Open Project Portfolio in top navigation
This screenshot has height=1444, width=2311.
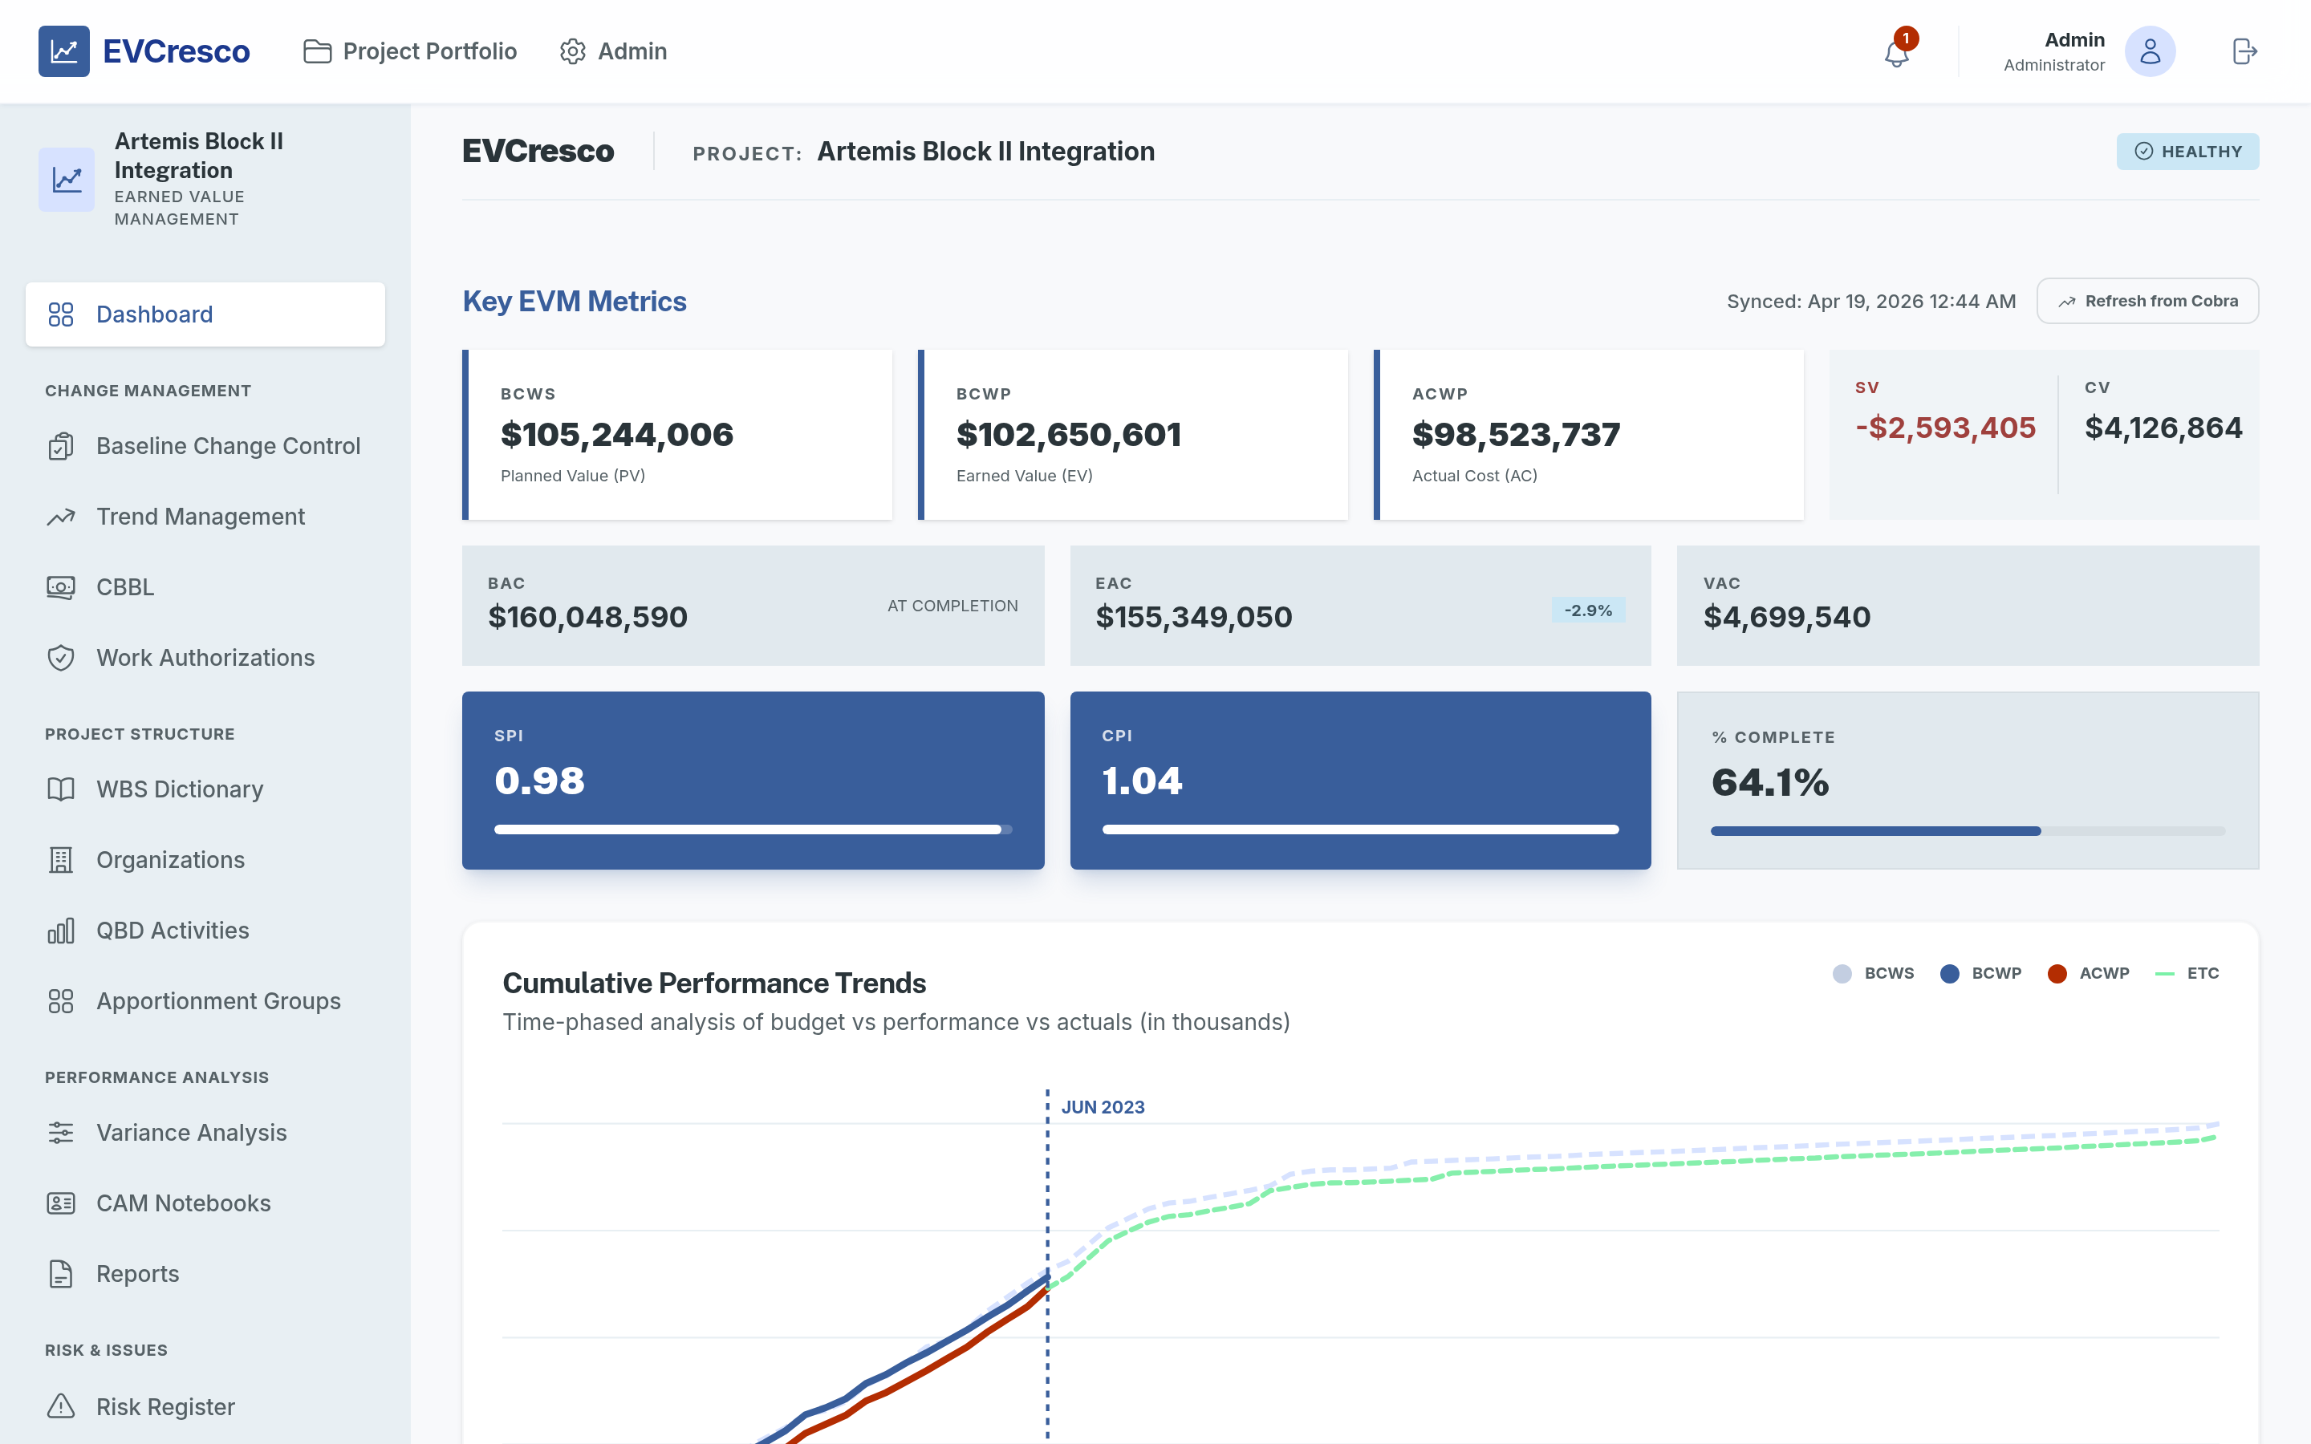pos(410,51)
